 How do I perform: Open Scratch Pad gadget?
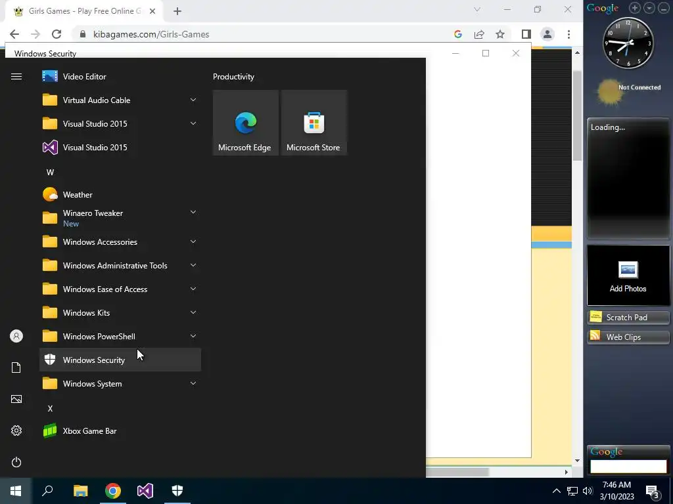pyautogui.click(x=628, y=317)
